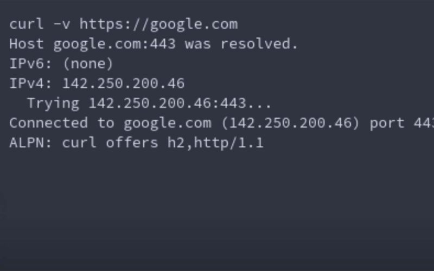This screenshot has height=271, width=434.
Task: Click "google.com:443" in the Host line
Action: coord(114,44)
